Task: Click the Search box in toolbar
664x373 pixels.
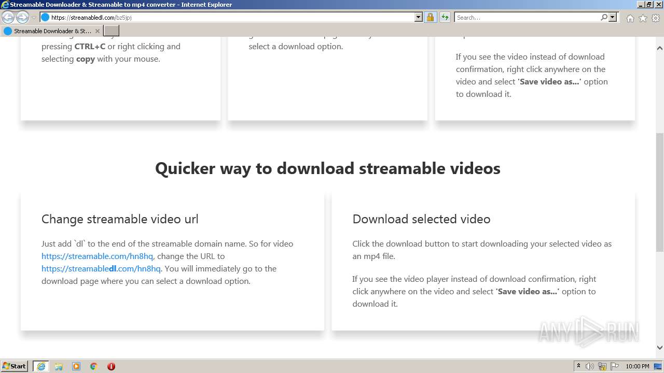Action: [527, 17]
